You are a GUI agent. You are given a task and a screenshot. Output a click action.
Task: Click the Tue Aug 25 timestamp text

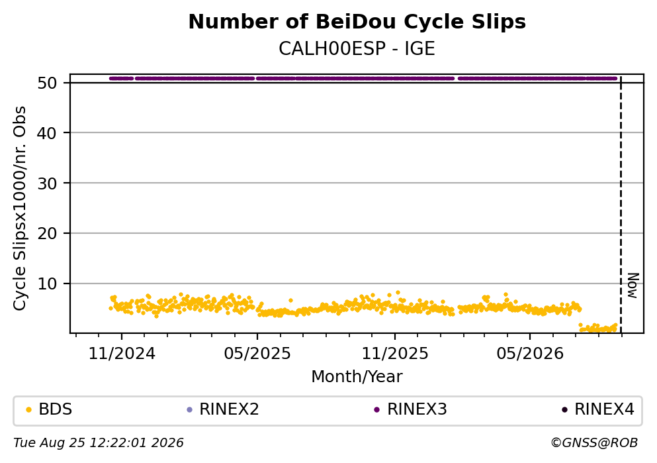[99, 443]
